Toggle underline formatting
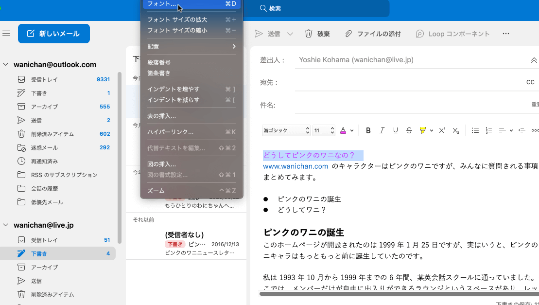 tap(395, 130)
